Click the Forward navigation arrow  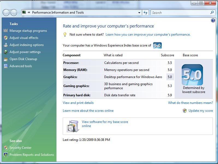(x=14, y=13)
